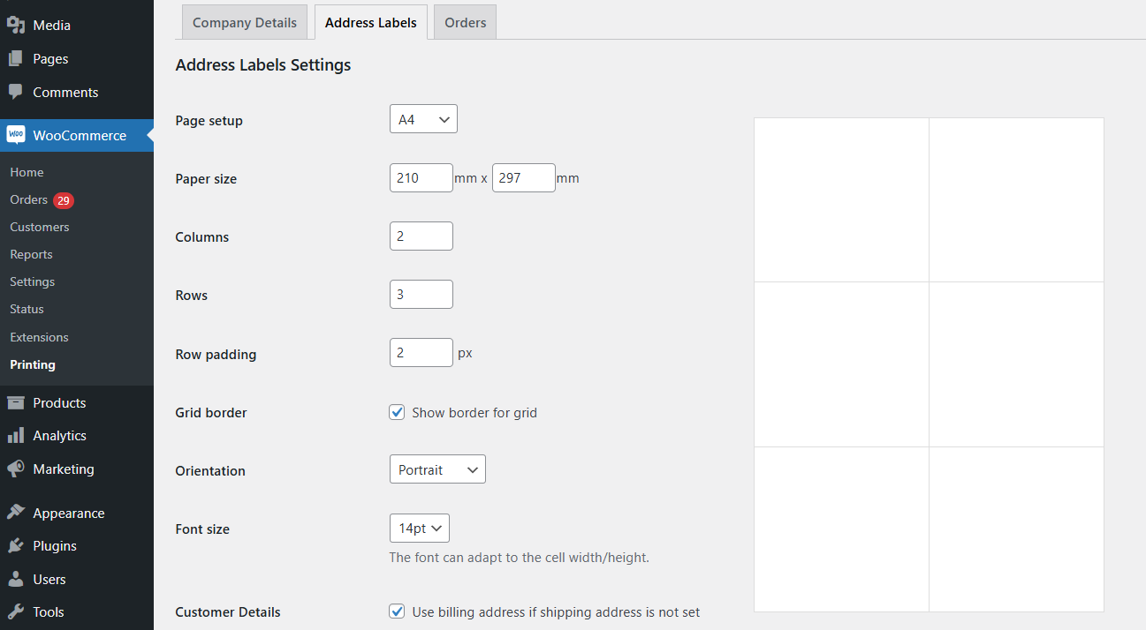Open the Page setup A4 dropdown
Image resolution: width=1146 pixels, height=630 pixels.
point(423,119)
